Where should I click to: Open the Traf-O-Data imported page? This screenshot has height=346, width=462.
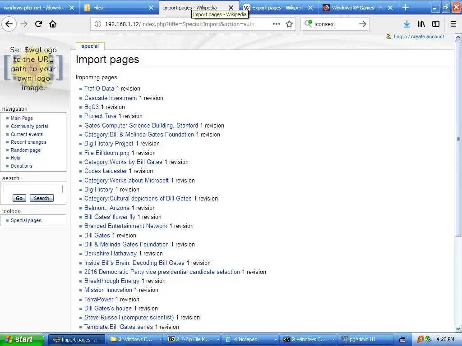coord(99,89)
